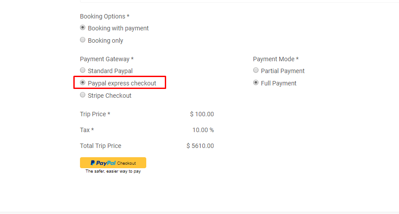Click the word "Checkout" on the PayPal button
399x214 pixels.
tap(126, 163)
